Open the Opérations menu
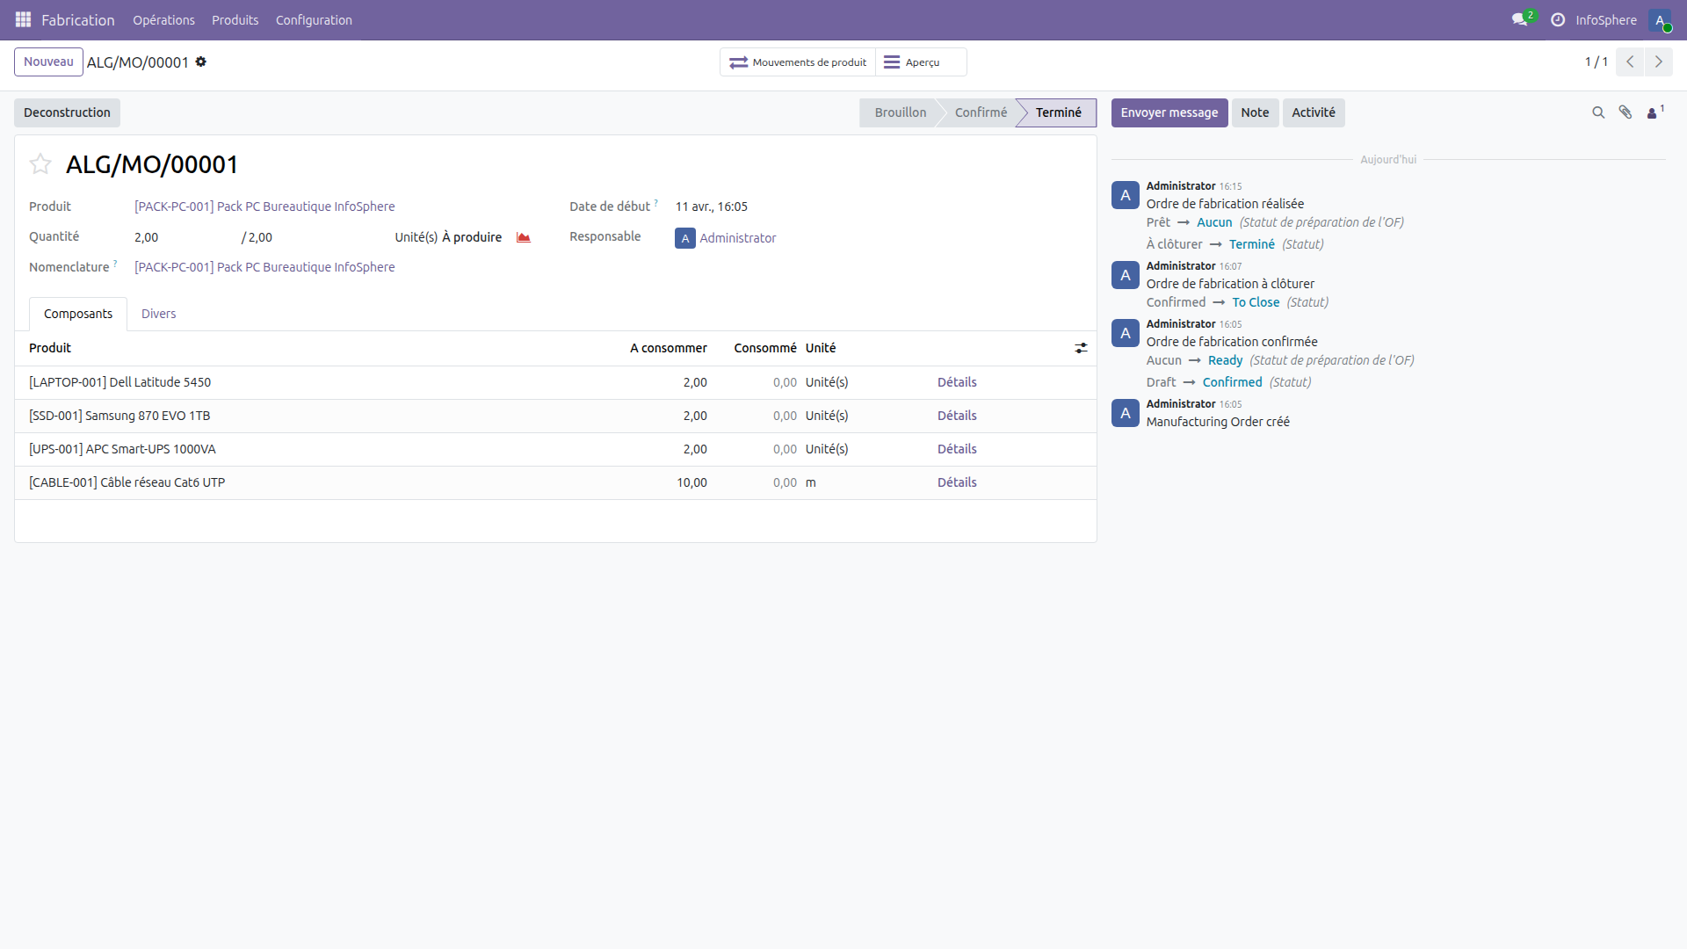Viewport: 1687px width, 949px height. click(x=163, y=20)
